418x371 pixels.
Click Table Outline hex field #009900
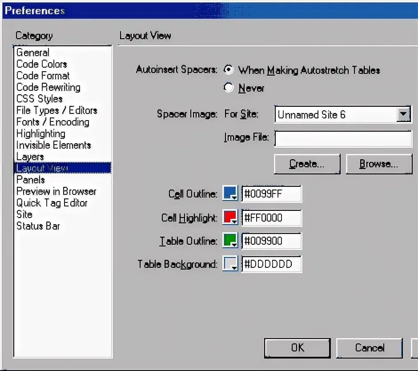[272, 241]
